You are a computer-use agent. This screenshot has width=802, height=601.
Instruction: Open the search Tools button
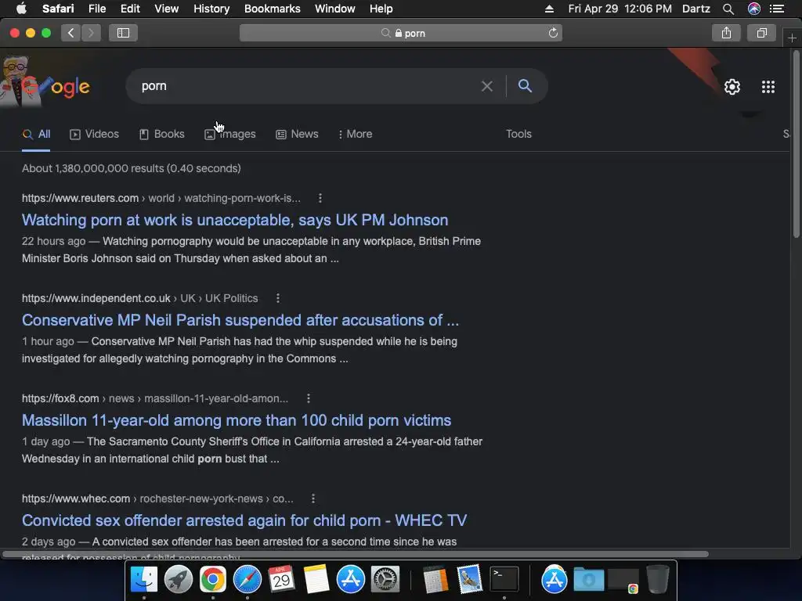tap(518, 135)
